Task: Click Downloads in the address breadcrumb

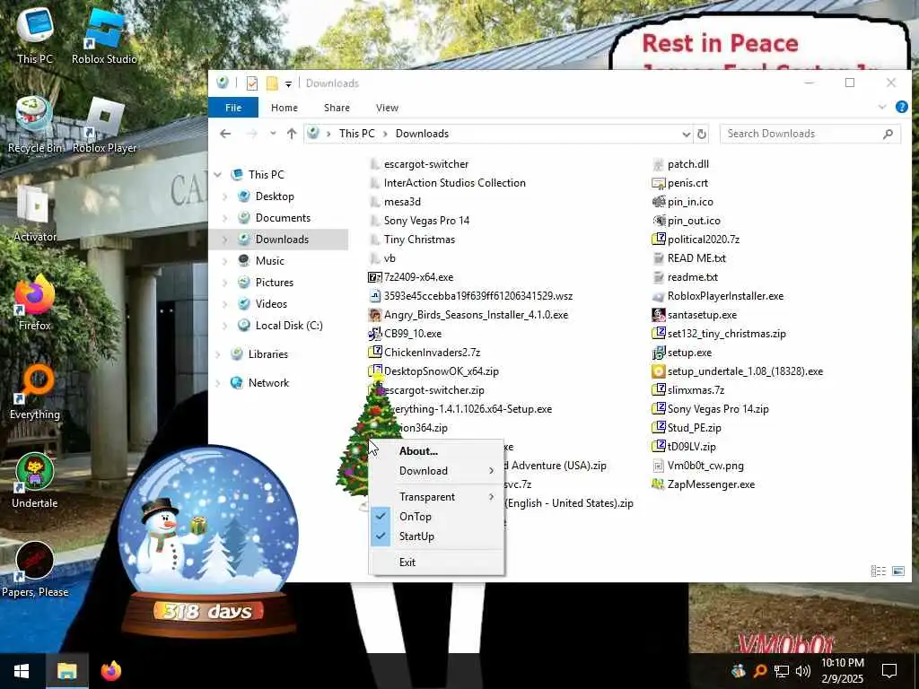Action: [x=422, y=134]
